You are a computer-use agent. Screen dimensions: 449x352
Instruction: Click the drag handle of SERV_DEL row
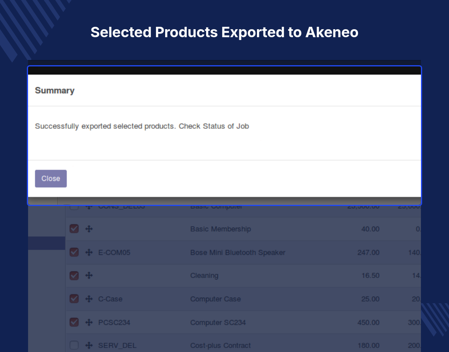(x=89, y=345)
